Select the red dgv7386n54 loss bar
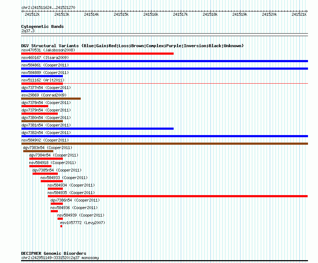Viewport: 318px width, 263px height. tap(57, 204)
